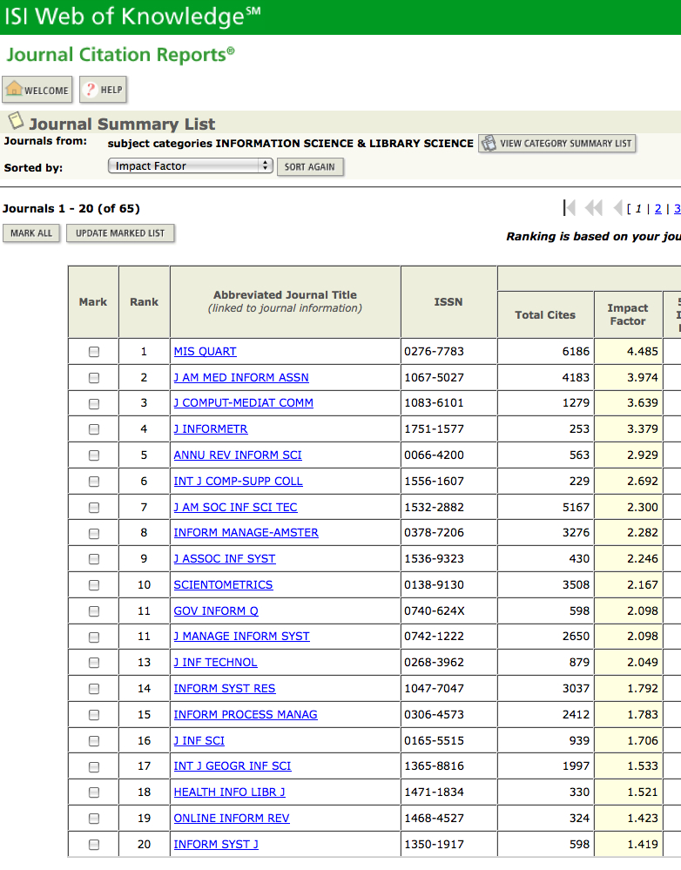Click the ISI Web of Knowledge banner title
Screen dimensions: 681x870
[132, 17]
